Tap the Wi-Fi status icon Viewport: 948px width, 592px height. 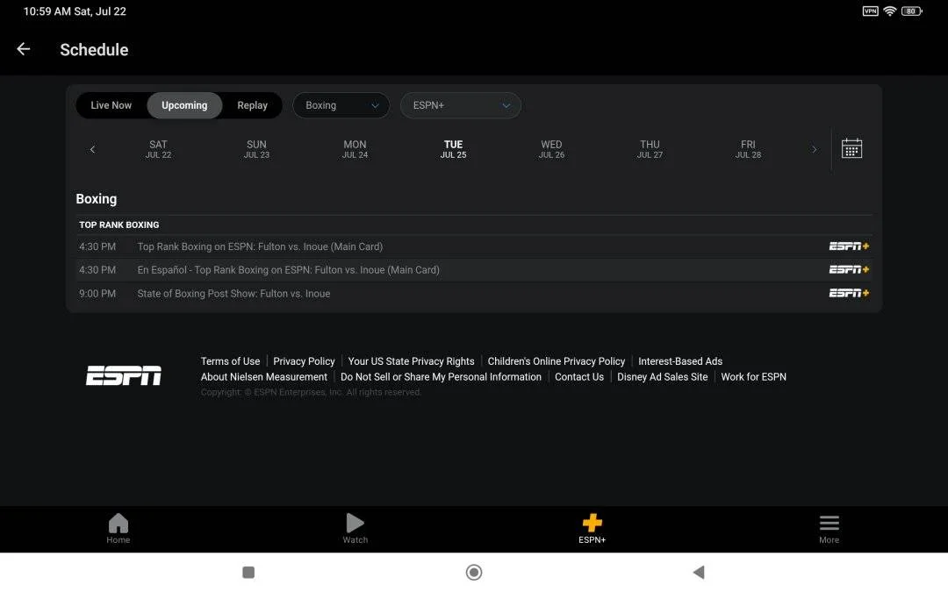(x=889, y=11)
